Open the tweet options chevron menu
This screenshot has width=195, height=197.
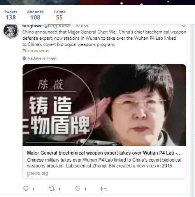(184, 26)
